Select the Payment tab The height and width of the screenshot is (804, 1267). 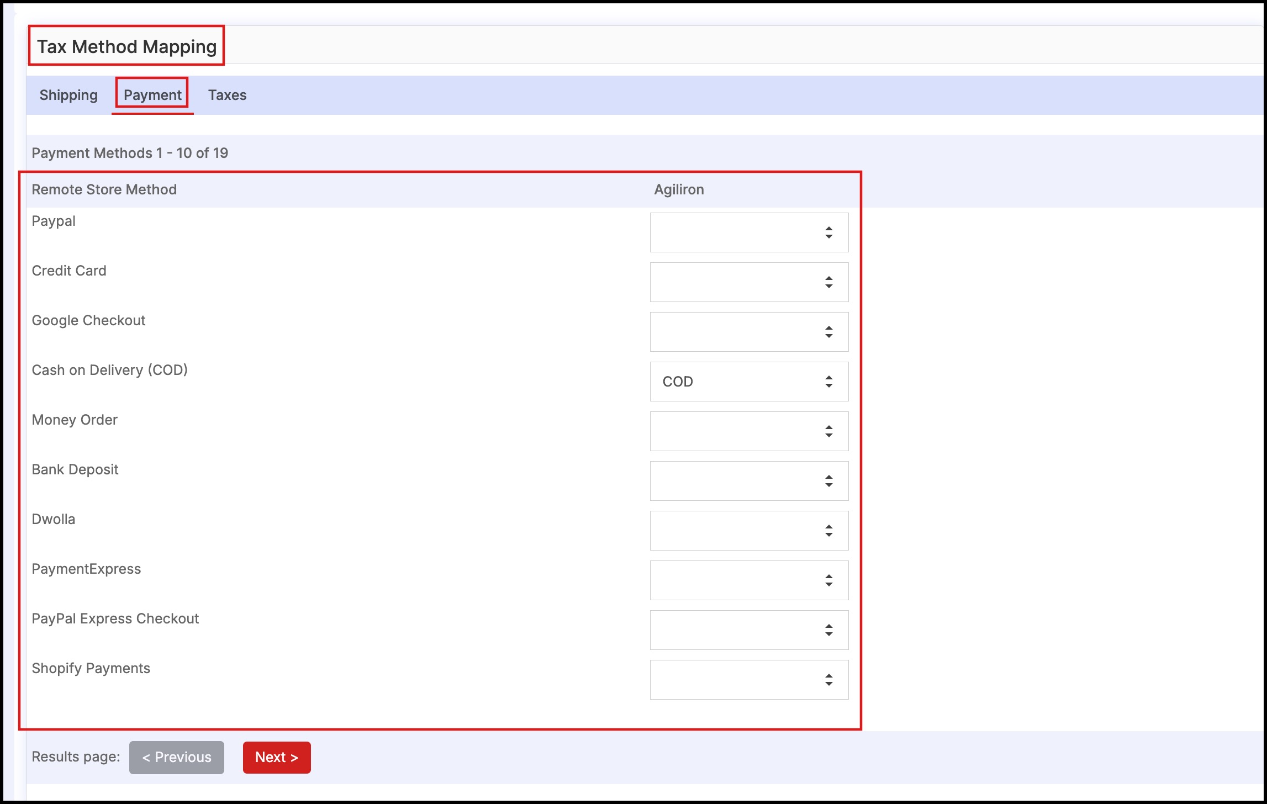pos(152,95)
